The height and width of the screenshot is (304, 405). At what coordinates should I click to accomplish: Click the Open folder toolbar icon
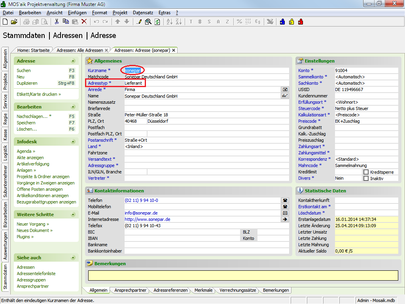14,22
